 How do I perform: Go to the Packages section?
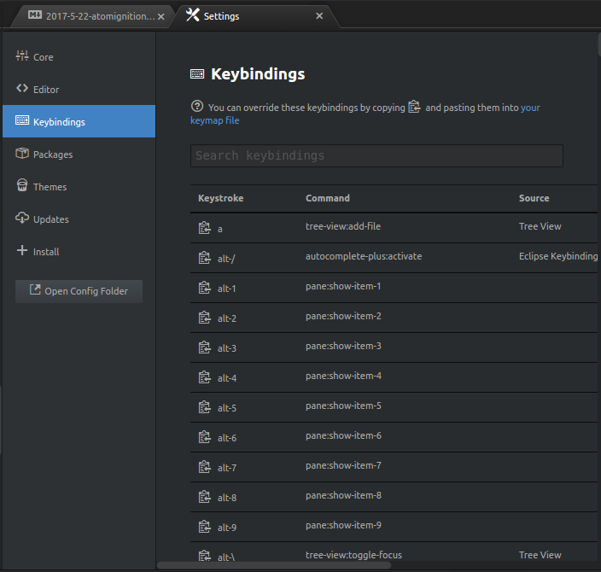(x=79, y=155)
